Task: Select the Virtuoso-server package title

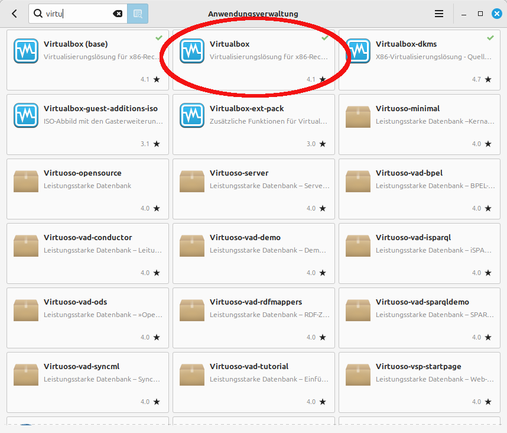Action: click(239, 173)
